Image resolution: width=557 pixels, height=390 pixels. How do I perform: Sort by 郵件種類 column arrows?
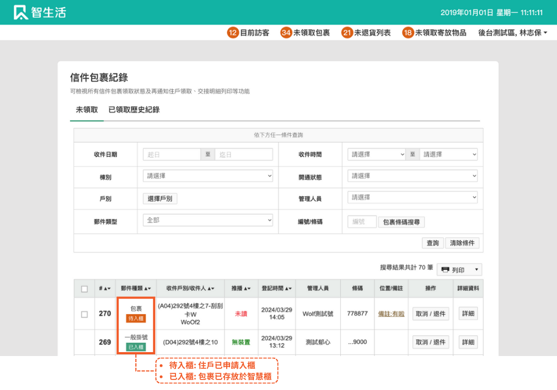148,289
